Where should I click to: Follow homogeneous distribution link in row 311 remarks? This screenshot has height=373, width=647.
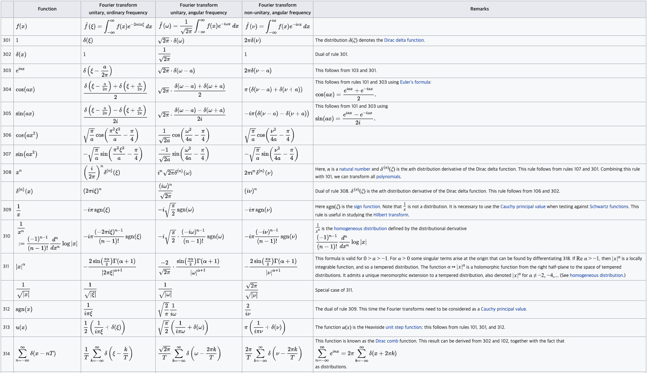coord(596,275)
